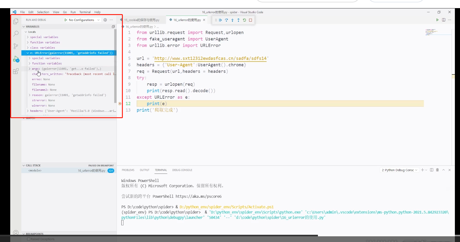This screenshot has height=242, width=460.
Task: Open editor More Actions ellipsis
Action: pos(449,20)
